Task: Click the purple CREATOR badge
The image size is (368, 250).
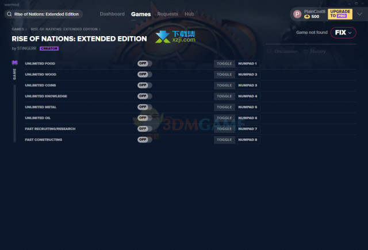Action: (49, 48)
